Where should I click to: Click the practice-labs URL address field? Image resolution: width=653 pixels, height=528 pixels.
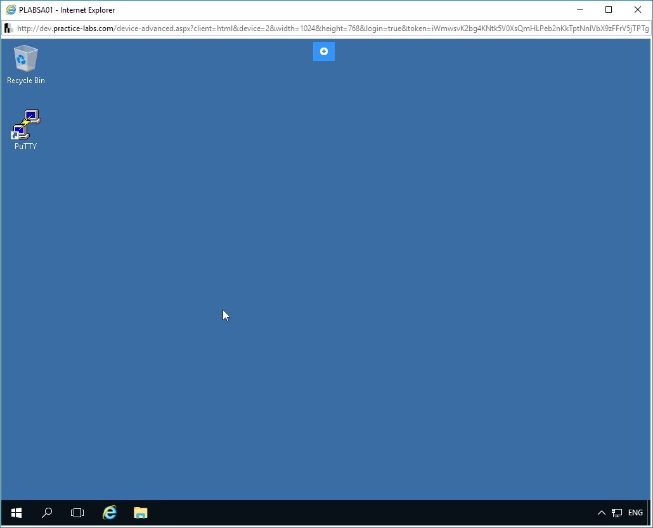click(330, 29)
